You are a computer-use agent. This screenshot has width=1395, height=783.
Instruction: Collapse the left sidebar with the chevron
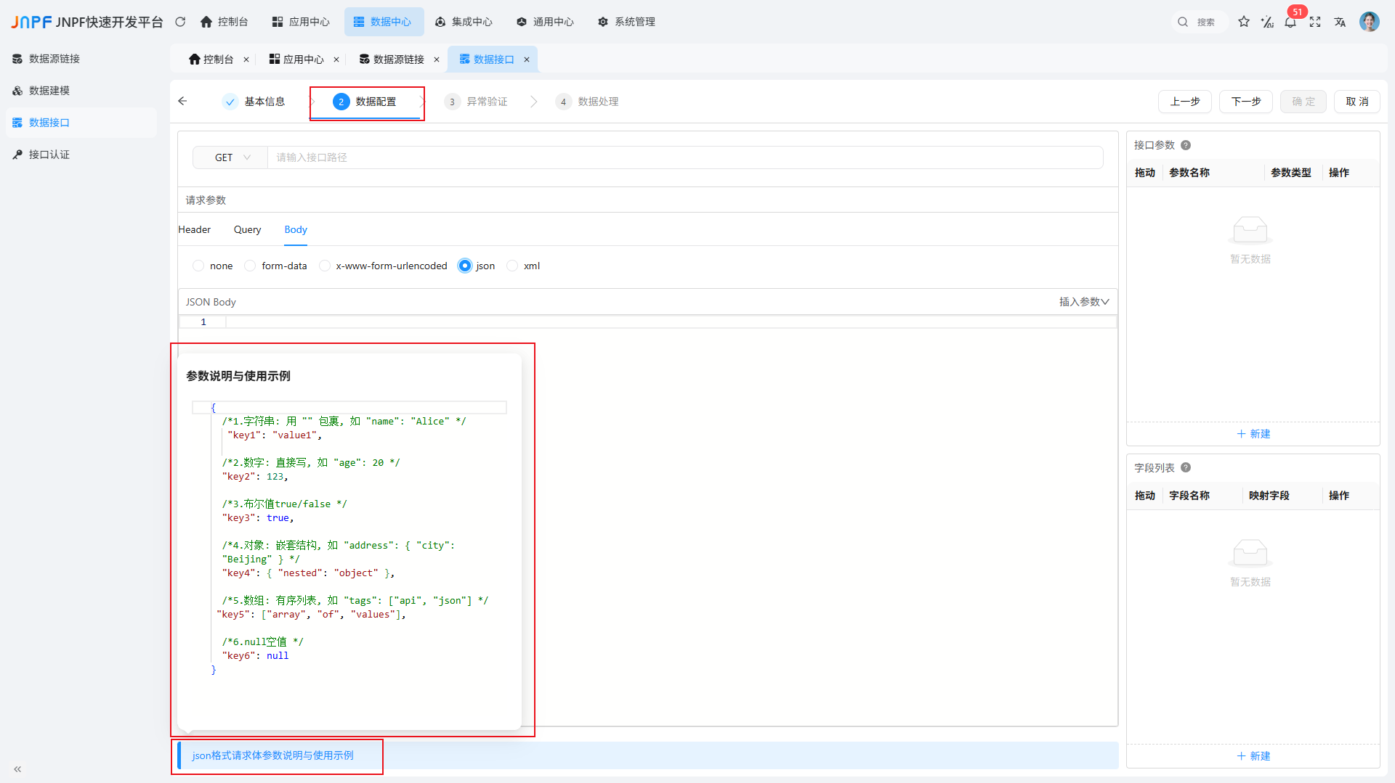point(17,769)
